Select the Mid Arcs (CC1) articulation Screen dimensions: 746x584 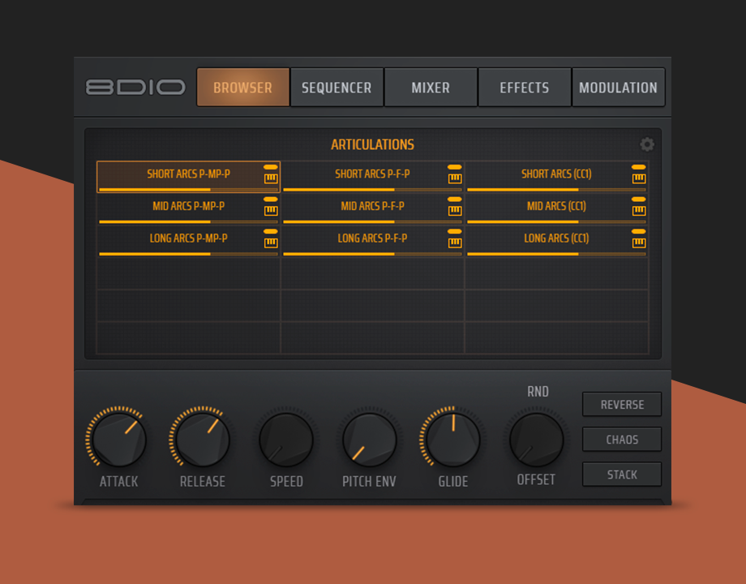click(556, 208)
